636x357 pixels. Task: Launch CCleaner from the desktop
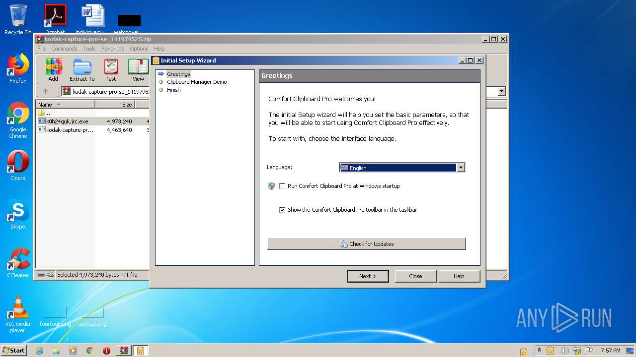pyautogui.click(x=18, y=263)
